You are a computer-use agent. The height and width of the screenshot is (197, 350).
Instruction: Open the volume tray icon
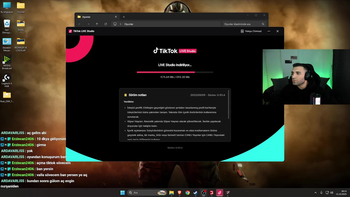pos(331,193)
